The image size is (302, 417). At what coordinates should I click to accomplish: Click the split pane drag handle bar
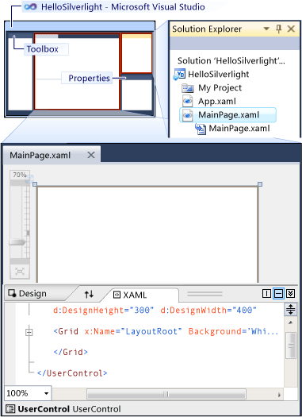click(205, 294)
